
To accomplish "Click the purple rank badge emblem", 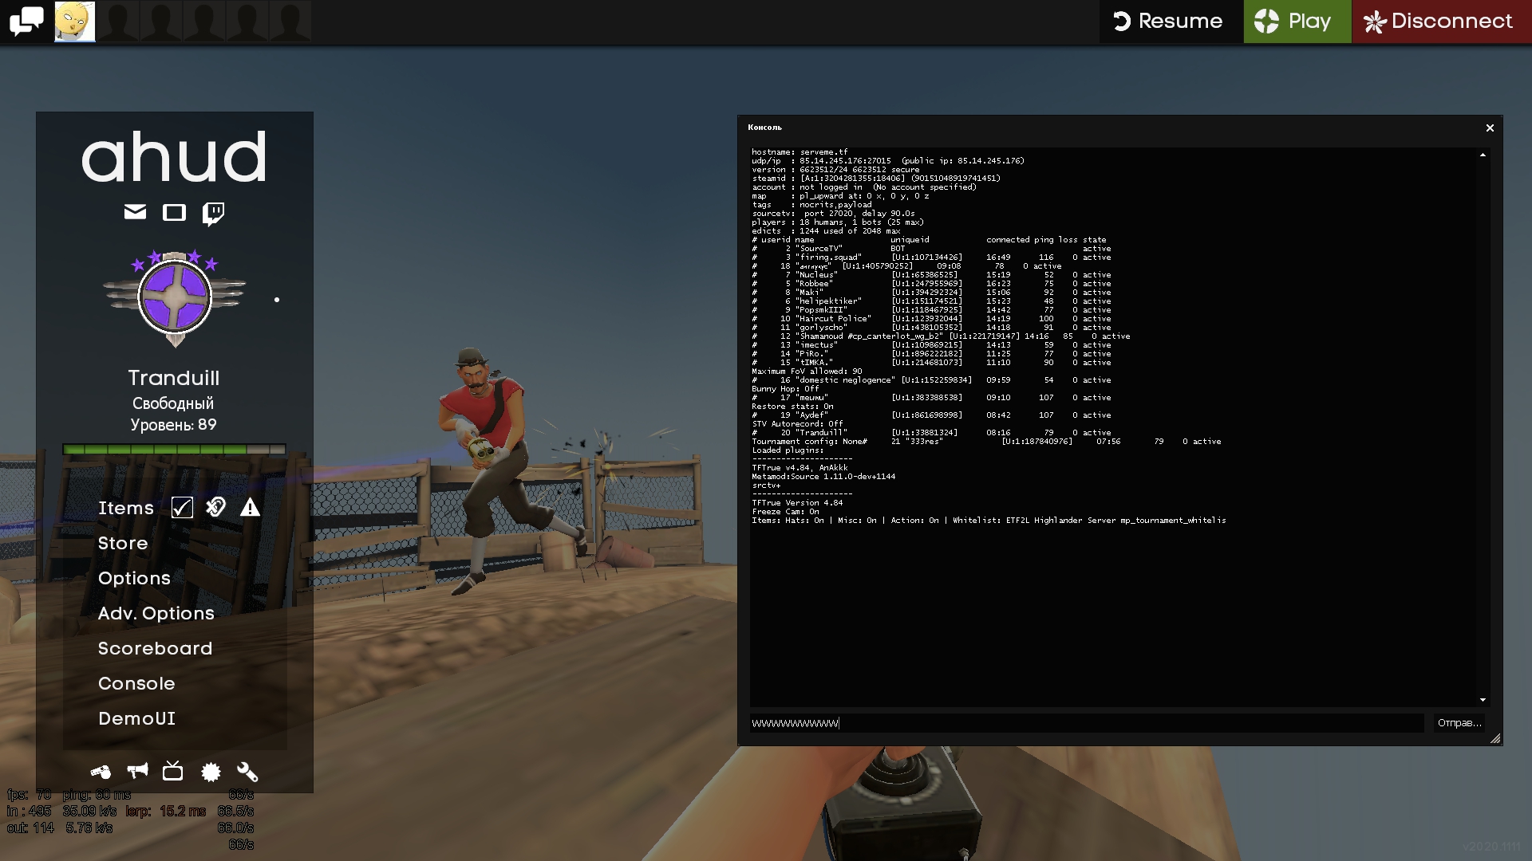I will (x=175, y=298).
